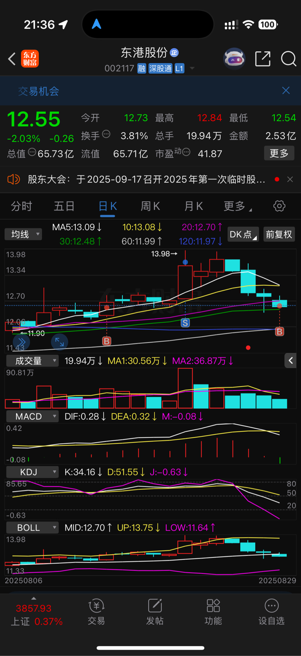Toggle 前复权 adjustment button
The image size is (301, 656).
point(279,235)
